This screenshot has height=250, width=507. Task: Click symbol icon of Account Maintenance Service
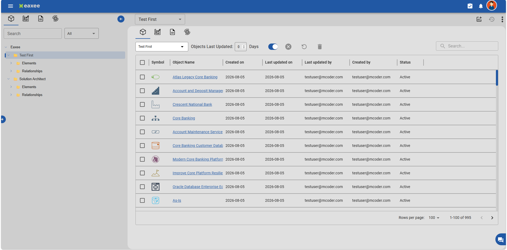[156, 132]
